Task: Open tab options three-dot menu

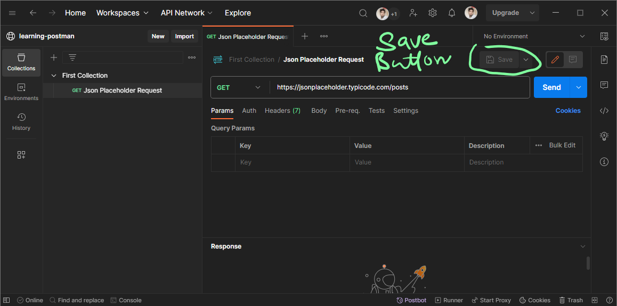Action: tap(324, 36)
